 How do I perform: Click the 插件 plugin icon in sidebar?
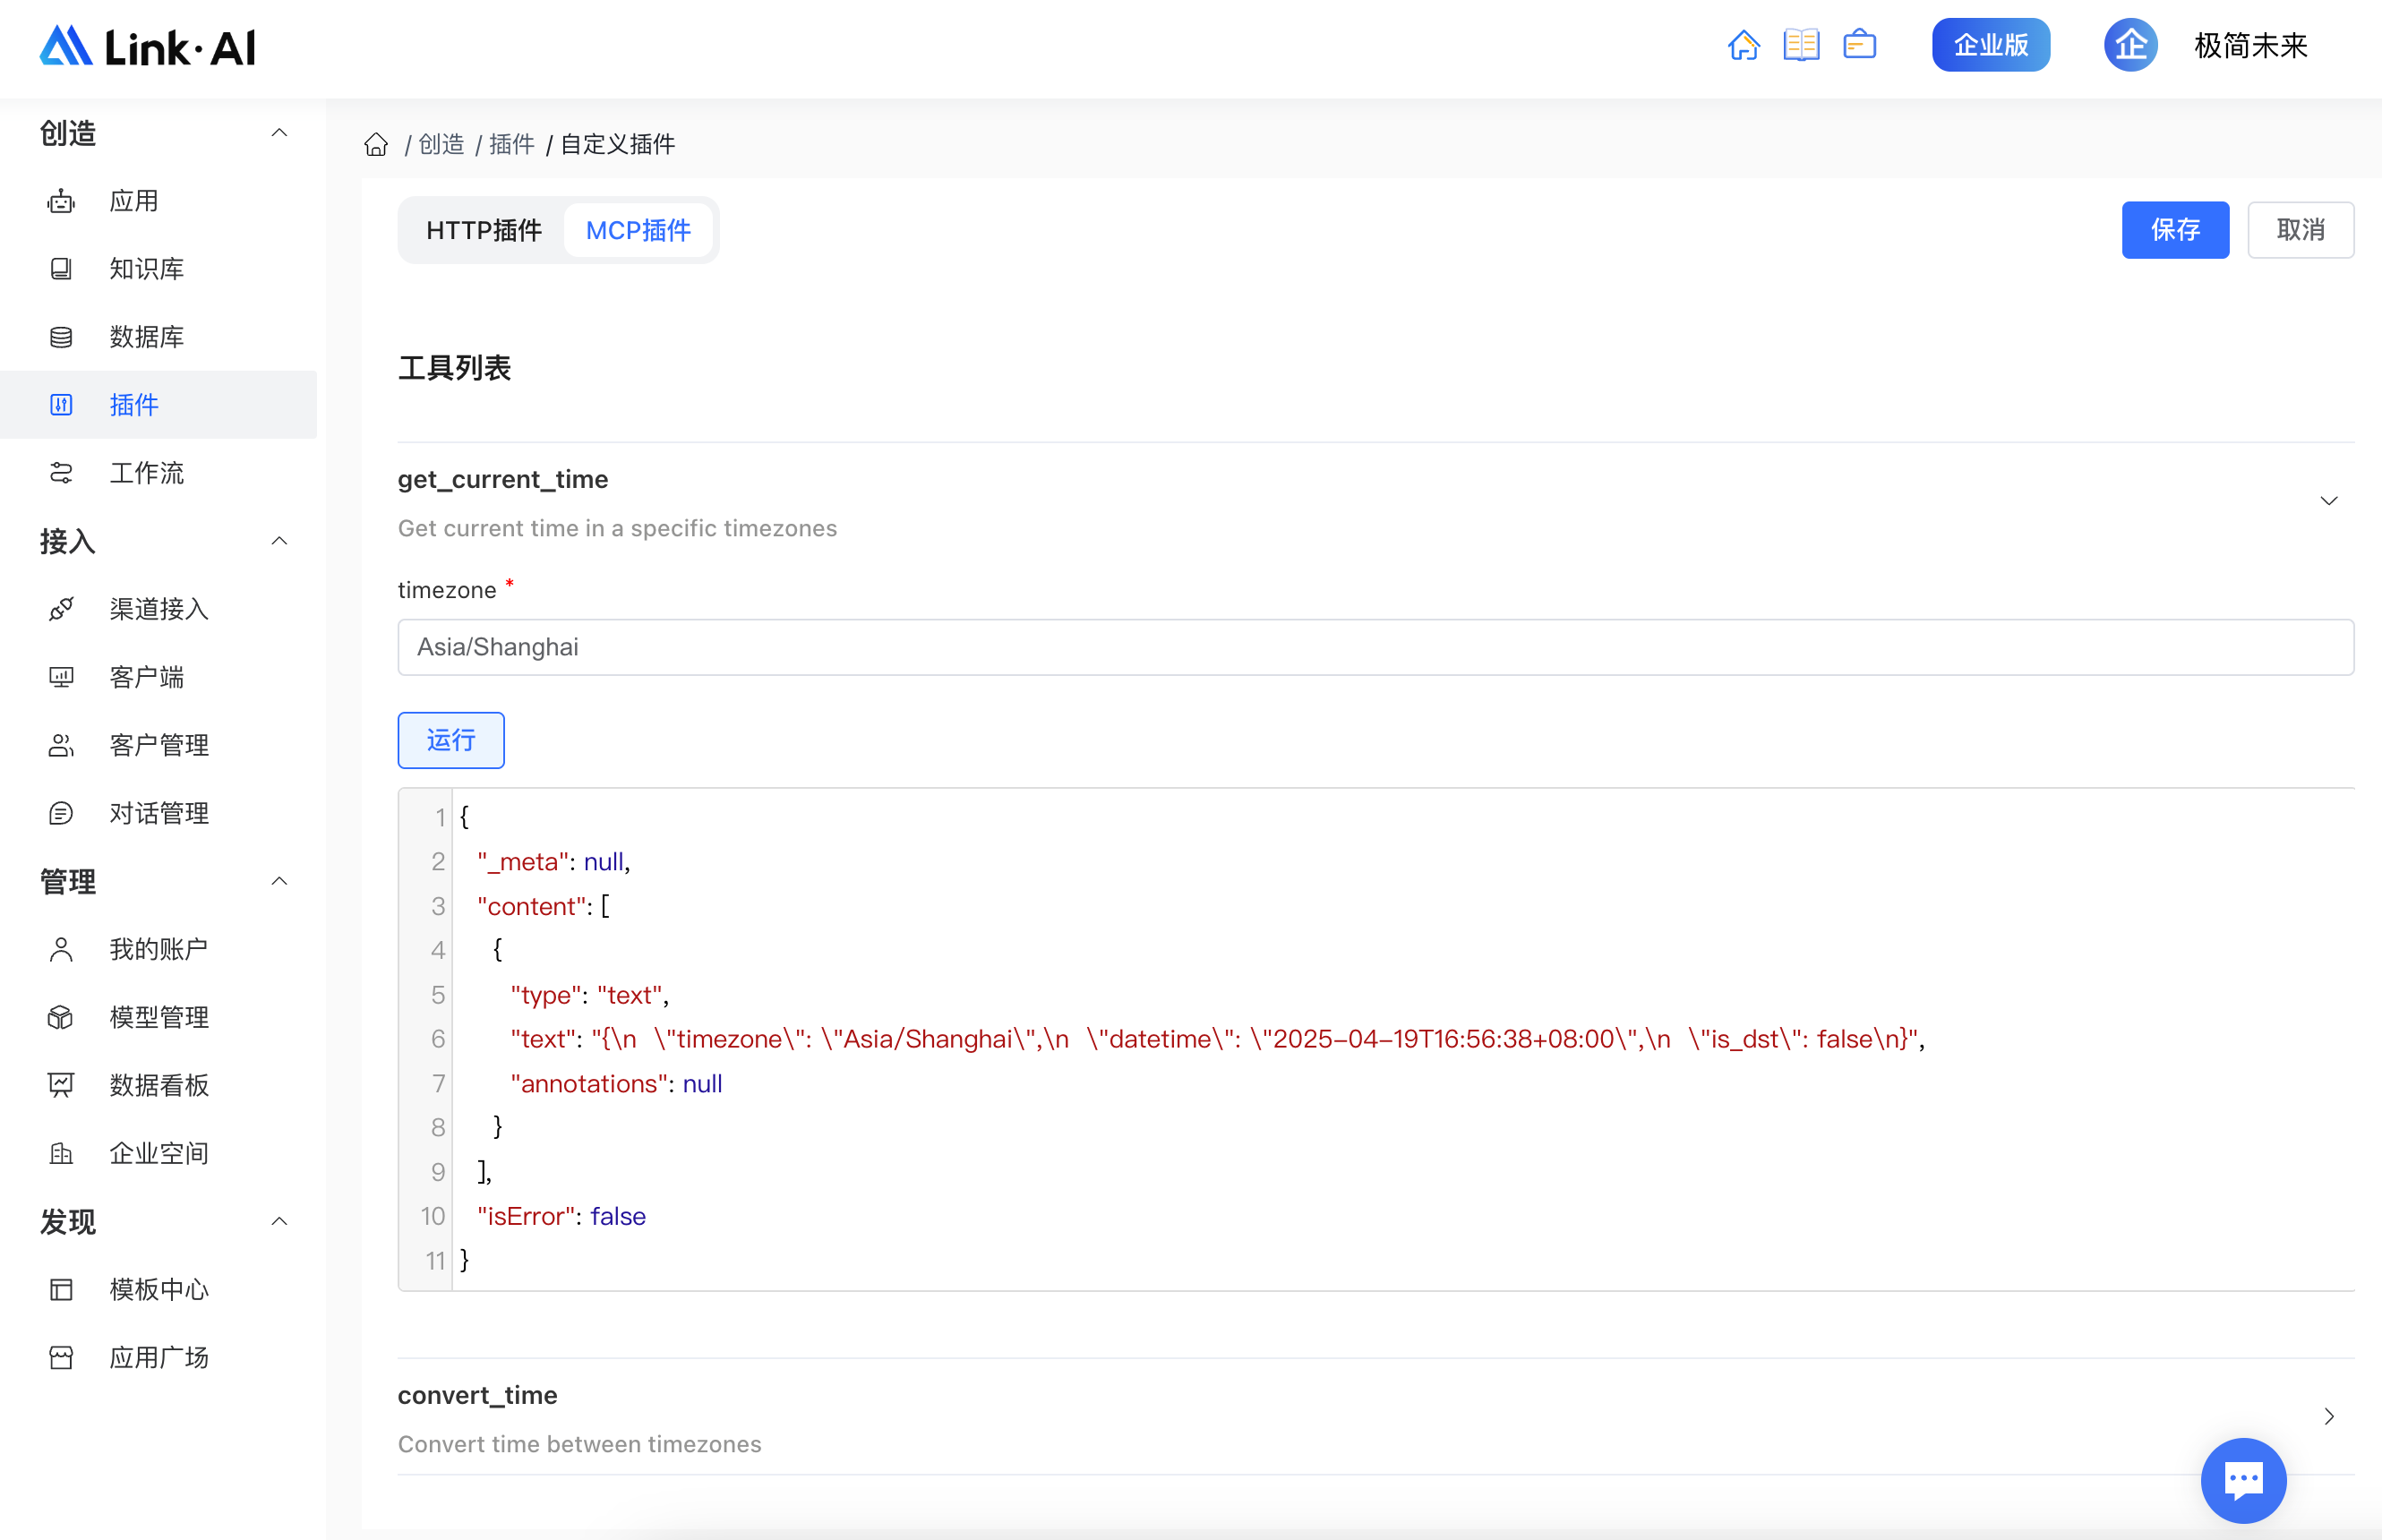click(61, 405)
